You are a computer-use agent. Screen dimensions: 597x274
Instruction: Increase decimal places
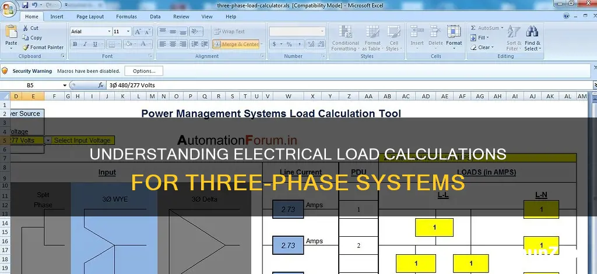click(310, 44)
